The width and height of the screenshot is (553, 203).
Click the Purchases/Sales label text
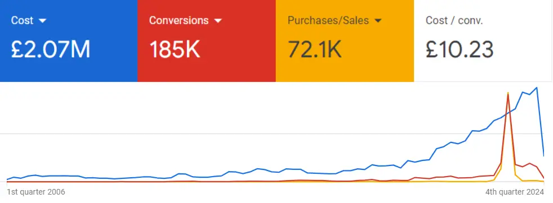click(x=328, y=20)
